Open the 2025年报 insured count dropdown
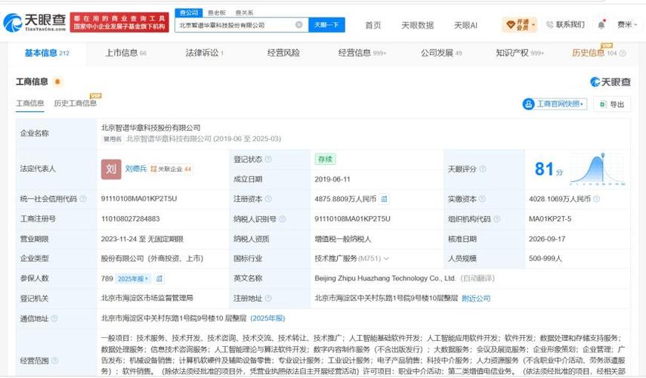The width and height of the screenshot is (646, 378). [x=133, y=279]
